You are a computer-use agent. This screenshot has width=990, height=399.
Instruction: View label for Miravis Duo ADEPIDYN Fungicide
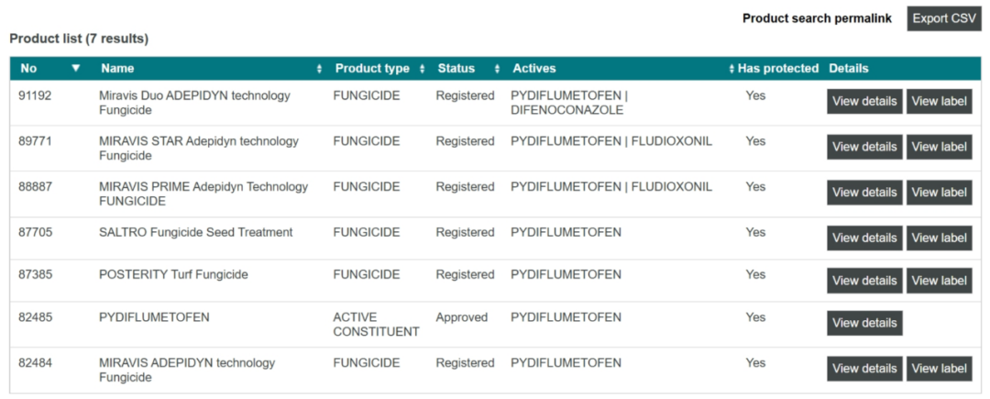pos(939,102)
